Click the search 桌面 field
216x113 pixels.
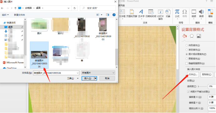click(98, 8)
